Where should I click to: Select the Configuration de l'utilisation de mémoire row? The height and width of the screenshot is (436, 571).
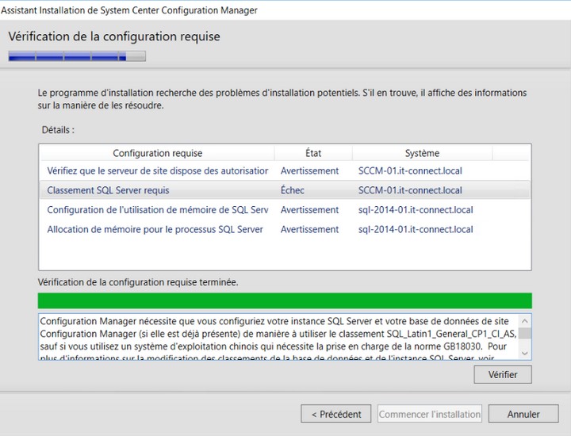tap(285, 210)
